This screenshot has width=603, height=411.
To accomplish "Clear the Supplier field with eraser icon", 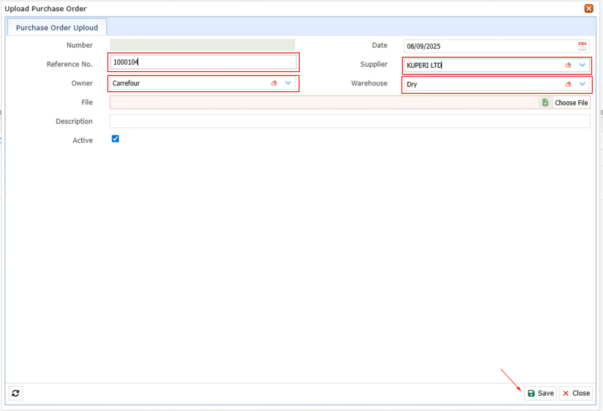I will [x=568, y=65].
